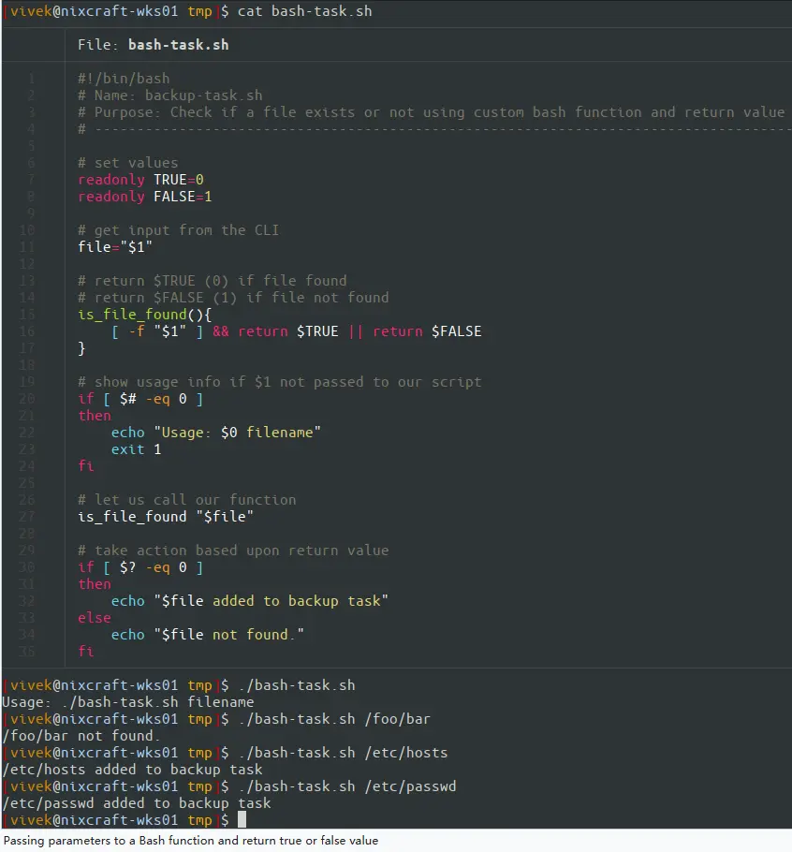The image size is (792, 852).
Task: Click the '# show usage info' comment line
Action: tap(279, 381)
